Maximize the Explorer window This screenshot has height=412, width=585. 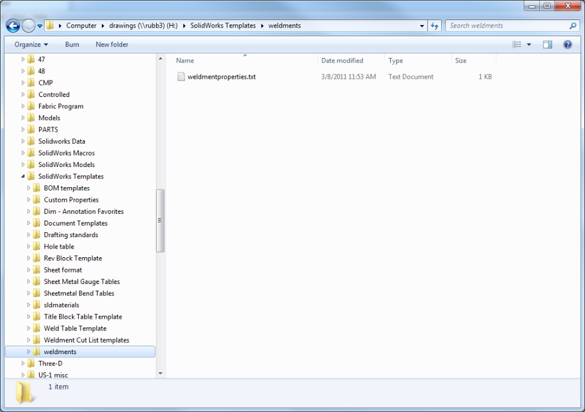(547, 5)
